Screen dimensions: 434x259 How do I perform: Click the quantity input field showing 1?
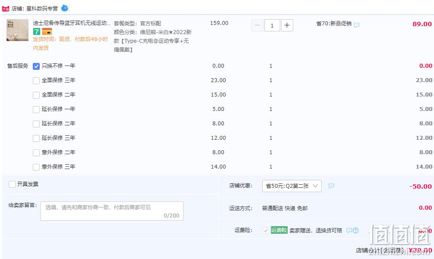(272, 25)
